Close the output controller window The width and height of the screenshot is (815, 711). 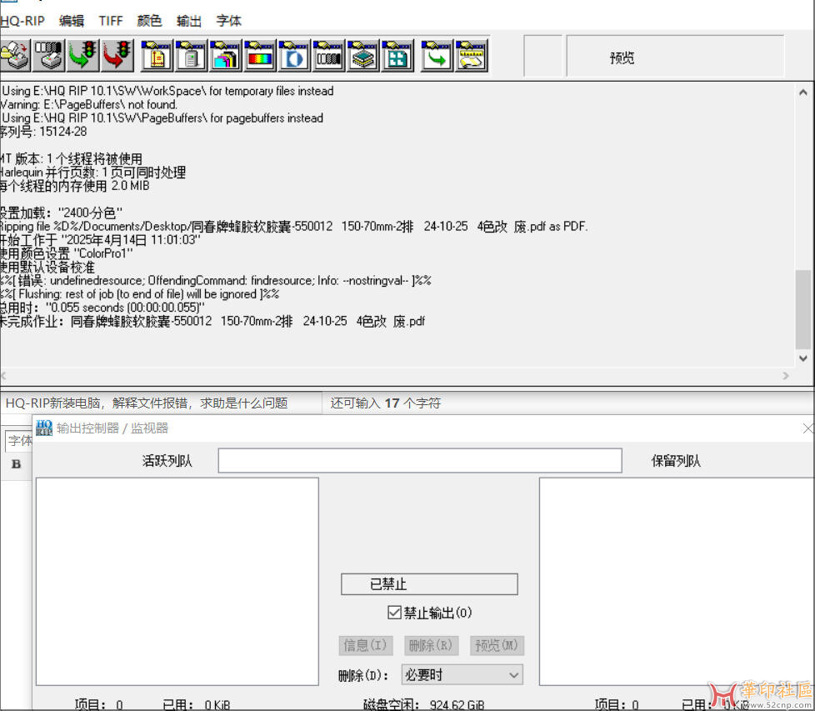coord(807,428)
